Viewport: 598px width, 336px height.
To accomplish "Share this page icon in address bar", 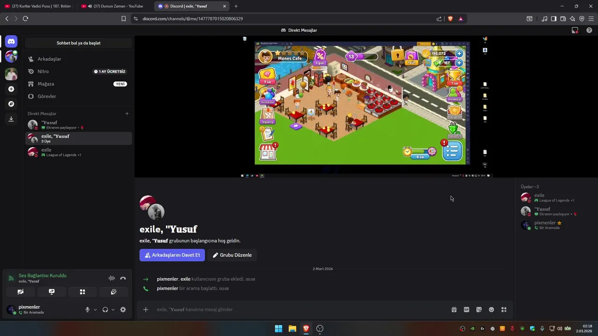I will [439, 19].
